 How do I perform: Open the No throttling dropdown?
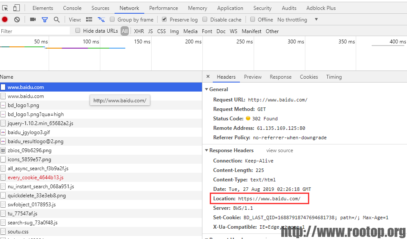(x=298, y=20)
